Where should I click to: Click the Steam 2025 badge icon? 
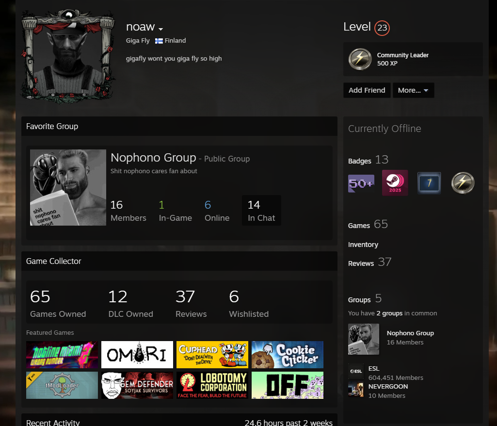point(395,183)
